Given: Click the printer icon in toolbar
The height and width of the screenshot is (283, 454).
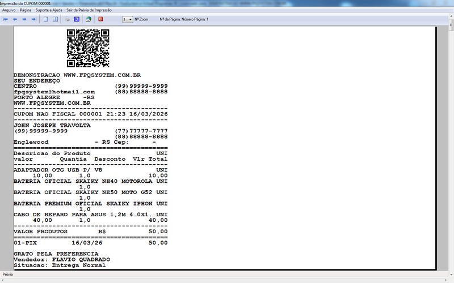Looking at the screenshot, I should (x=67, y=19).
